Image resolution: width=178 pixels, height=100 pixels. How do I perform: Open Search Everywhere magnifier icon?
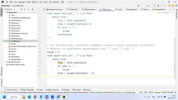click(x=169, y=6)
